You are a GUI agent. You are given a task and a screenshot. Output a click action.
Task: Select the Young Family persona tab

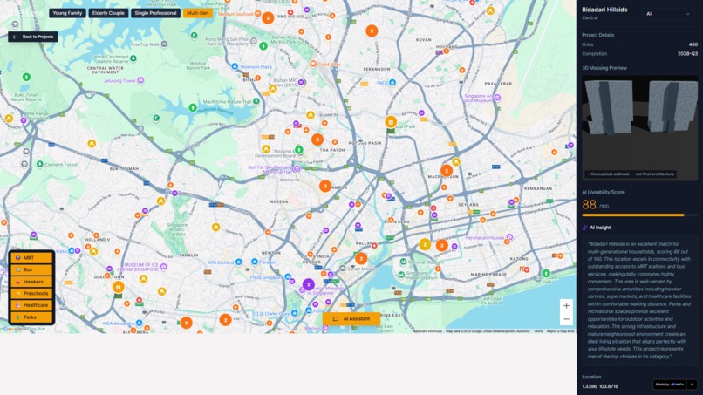click(67, 13)
